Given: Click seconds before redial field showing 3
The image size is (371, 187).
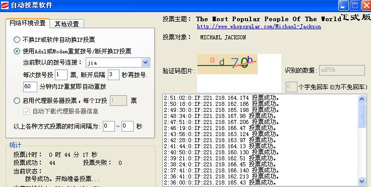Looking at the screenshot, I should (x=113, y=75).
